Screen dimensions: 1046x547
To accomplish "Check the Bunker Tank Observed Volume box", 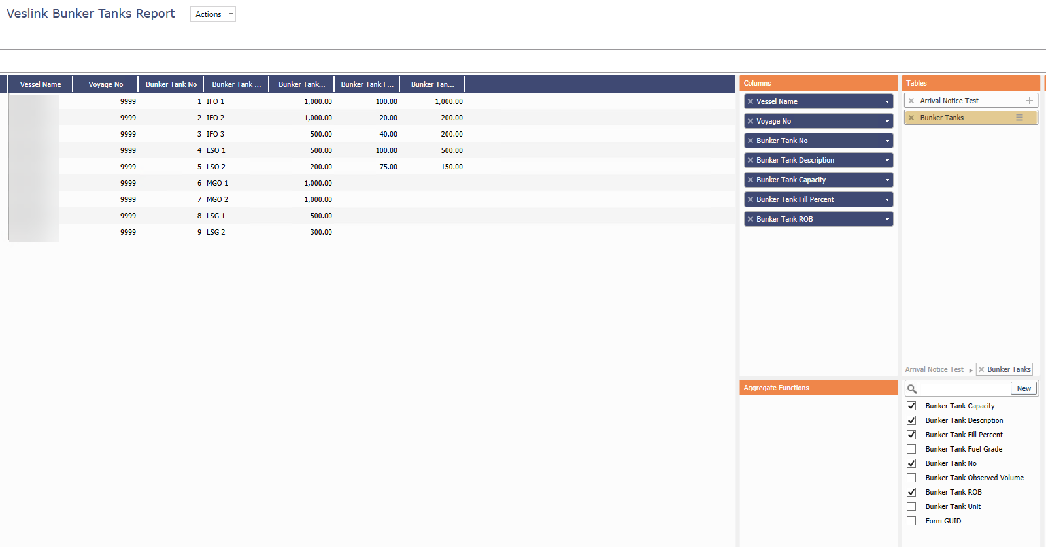I will pos(911,478).
